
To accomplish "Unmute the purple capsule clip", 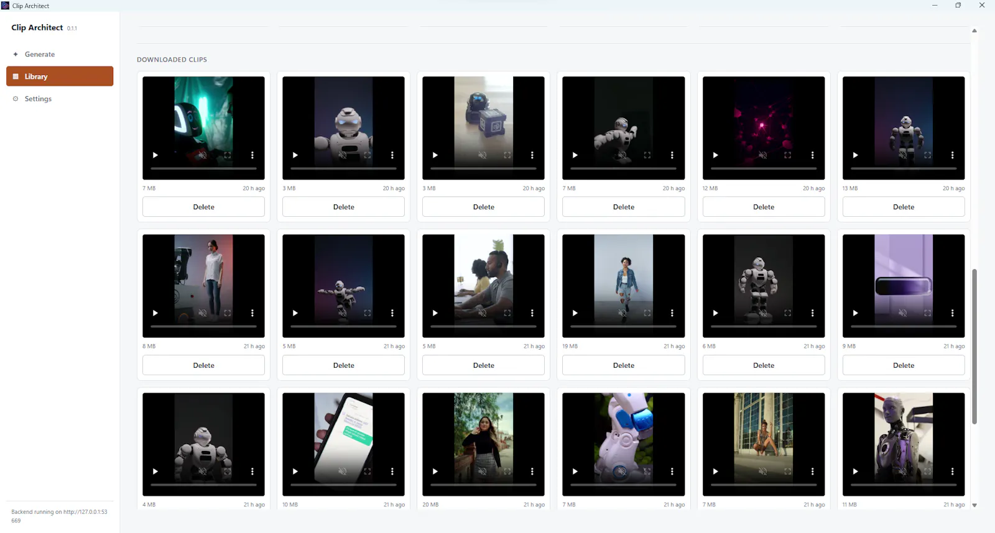I will point(903,313).
